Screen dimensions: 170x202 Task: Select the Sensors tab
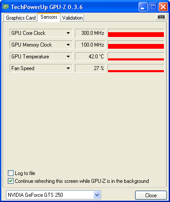49,17
